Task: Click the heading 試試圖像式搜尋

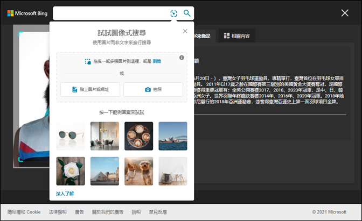Action: pyautogui.click(x=122, y=33)
